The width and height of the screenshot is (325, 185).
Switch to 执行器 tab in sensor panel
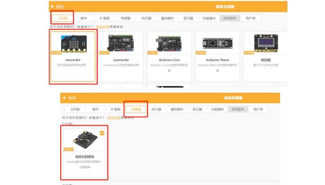click(x=156, y=109)
